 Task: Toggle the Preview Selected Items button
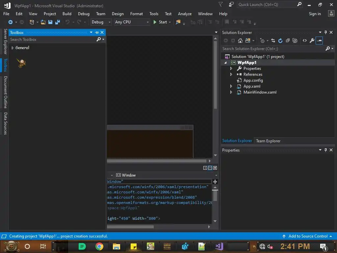click(x=319, y=41)
